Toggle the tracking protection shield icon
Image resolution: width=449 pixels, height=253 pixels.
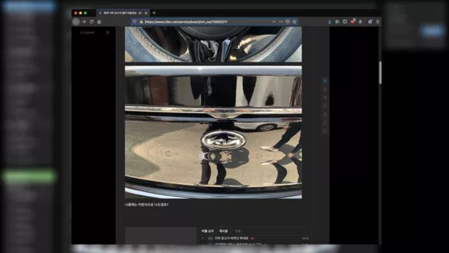pos(135,22)
